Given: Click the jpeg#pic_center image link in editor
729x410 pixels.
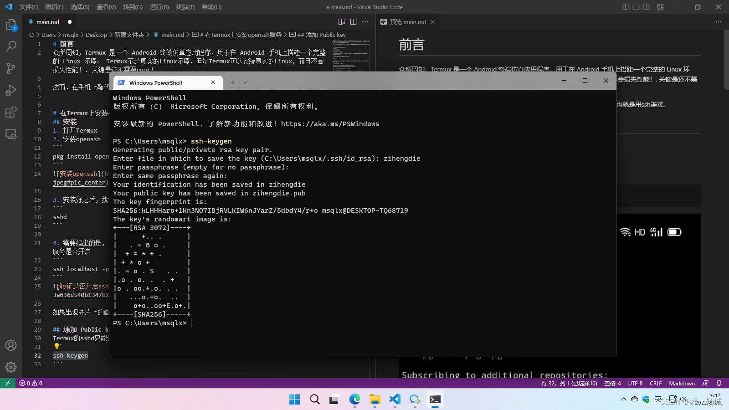Looking at the screenshot, I should [80, 183].
